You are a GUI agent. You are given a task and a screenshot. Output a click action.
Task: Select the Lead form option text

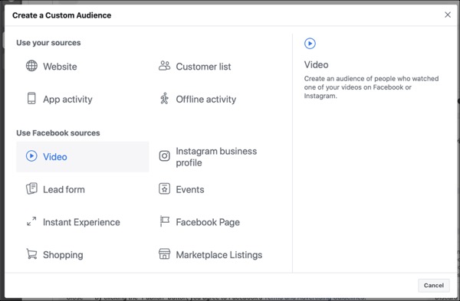tap(64, 190)
